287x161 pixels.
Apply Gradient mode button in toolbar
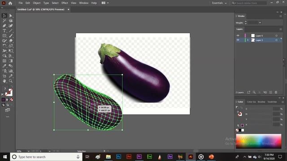[x=7, y=100]
